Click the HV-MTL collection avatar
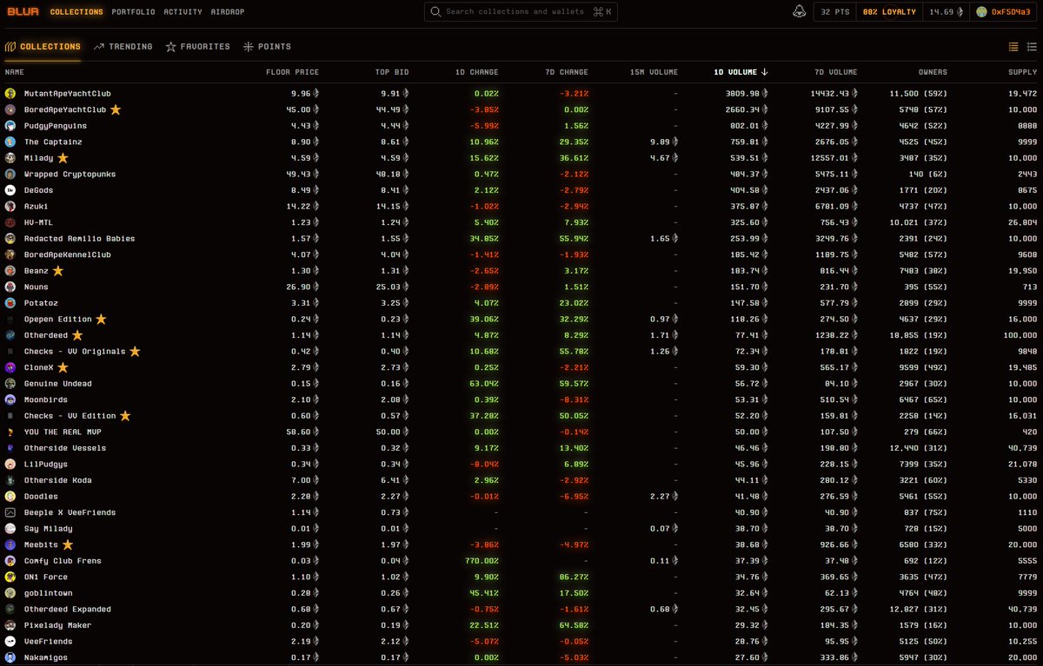The image size is (1043, 666). pos(10,222)
